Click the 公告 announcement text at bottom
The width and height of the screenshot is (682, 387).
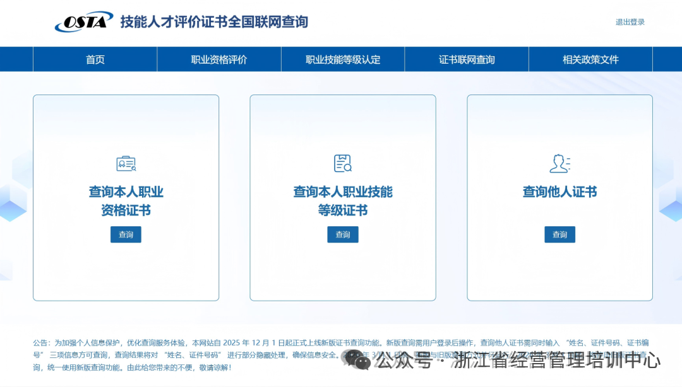(341, 355)
